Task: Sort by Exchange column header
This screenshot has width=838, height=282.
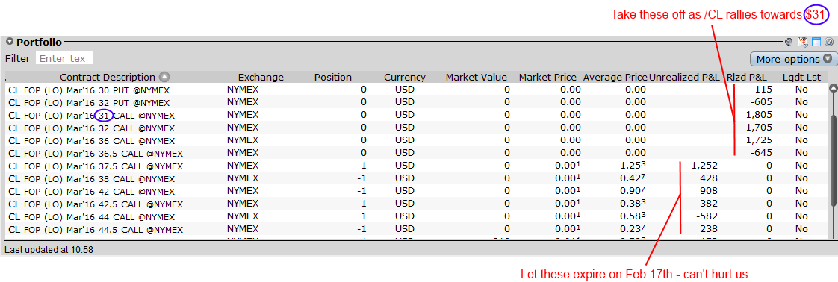Action: 261,77
